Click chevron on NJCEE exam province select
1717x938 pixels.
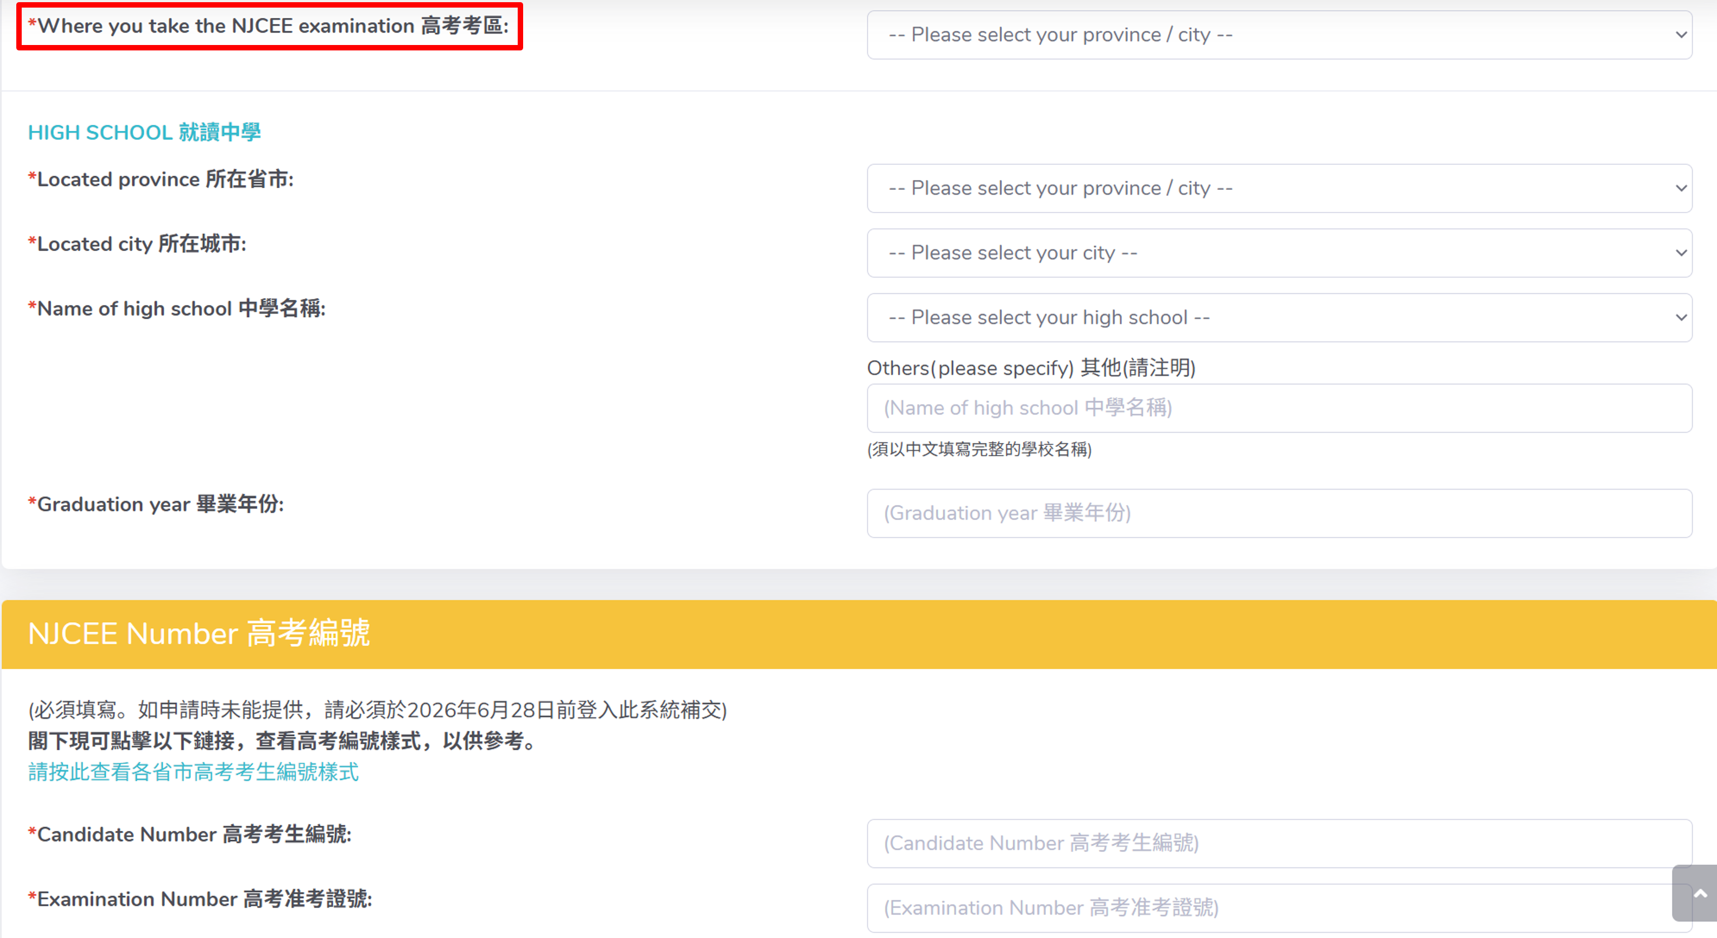(x=1681, y=35)
